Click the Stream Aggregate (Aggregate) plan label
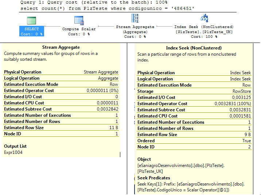 coord(135,29)
